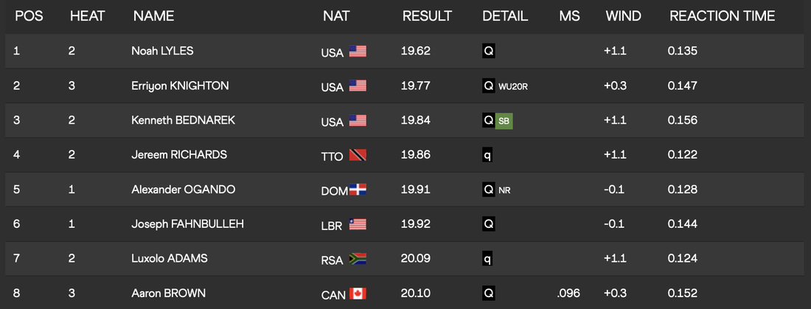This screenshot has height=309, width=811.
Task: Click the NR label in Ogando's row
Action: click(504, 190)
